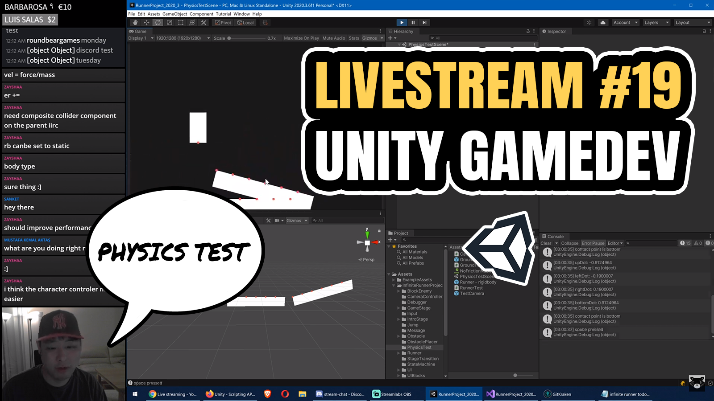Open the File menu

132,14
